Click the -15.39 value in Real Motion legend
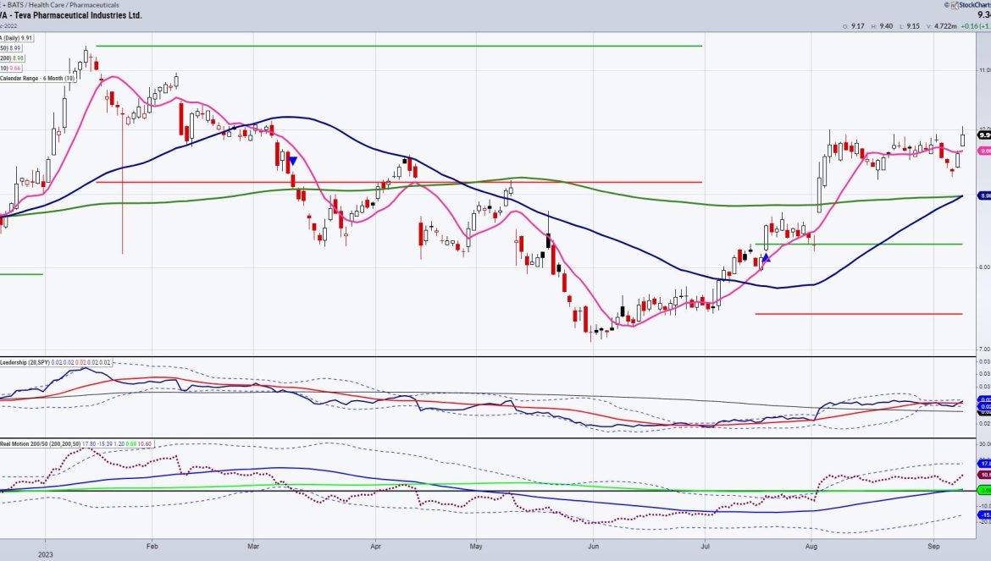The height and width of the screenshot is (561, 991). 106,444
